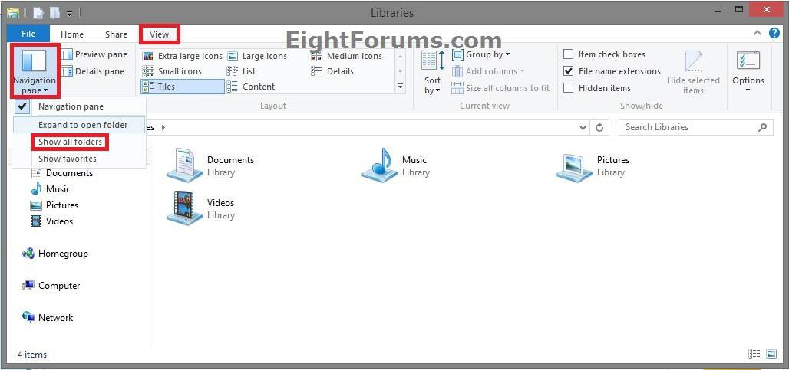This screenshot has width=789, height=370.
Task: Select Homegroup in navigation tree
Action: (x=63, y=254)
